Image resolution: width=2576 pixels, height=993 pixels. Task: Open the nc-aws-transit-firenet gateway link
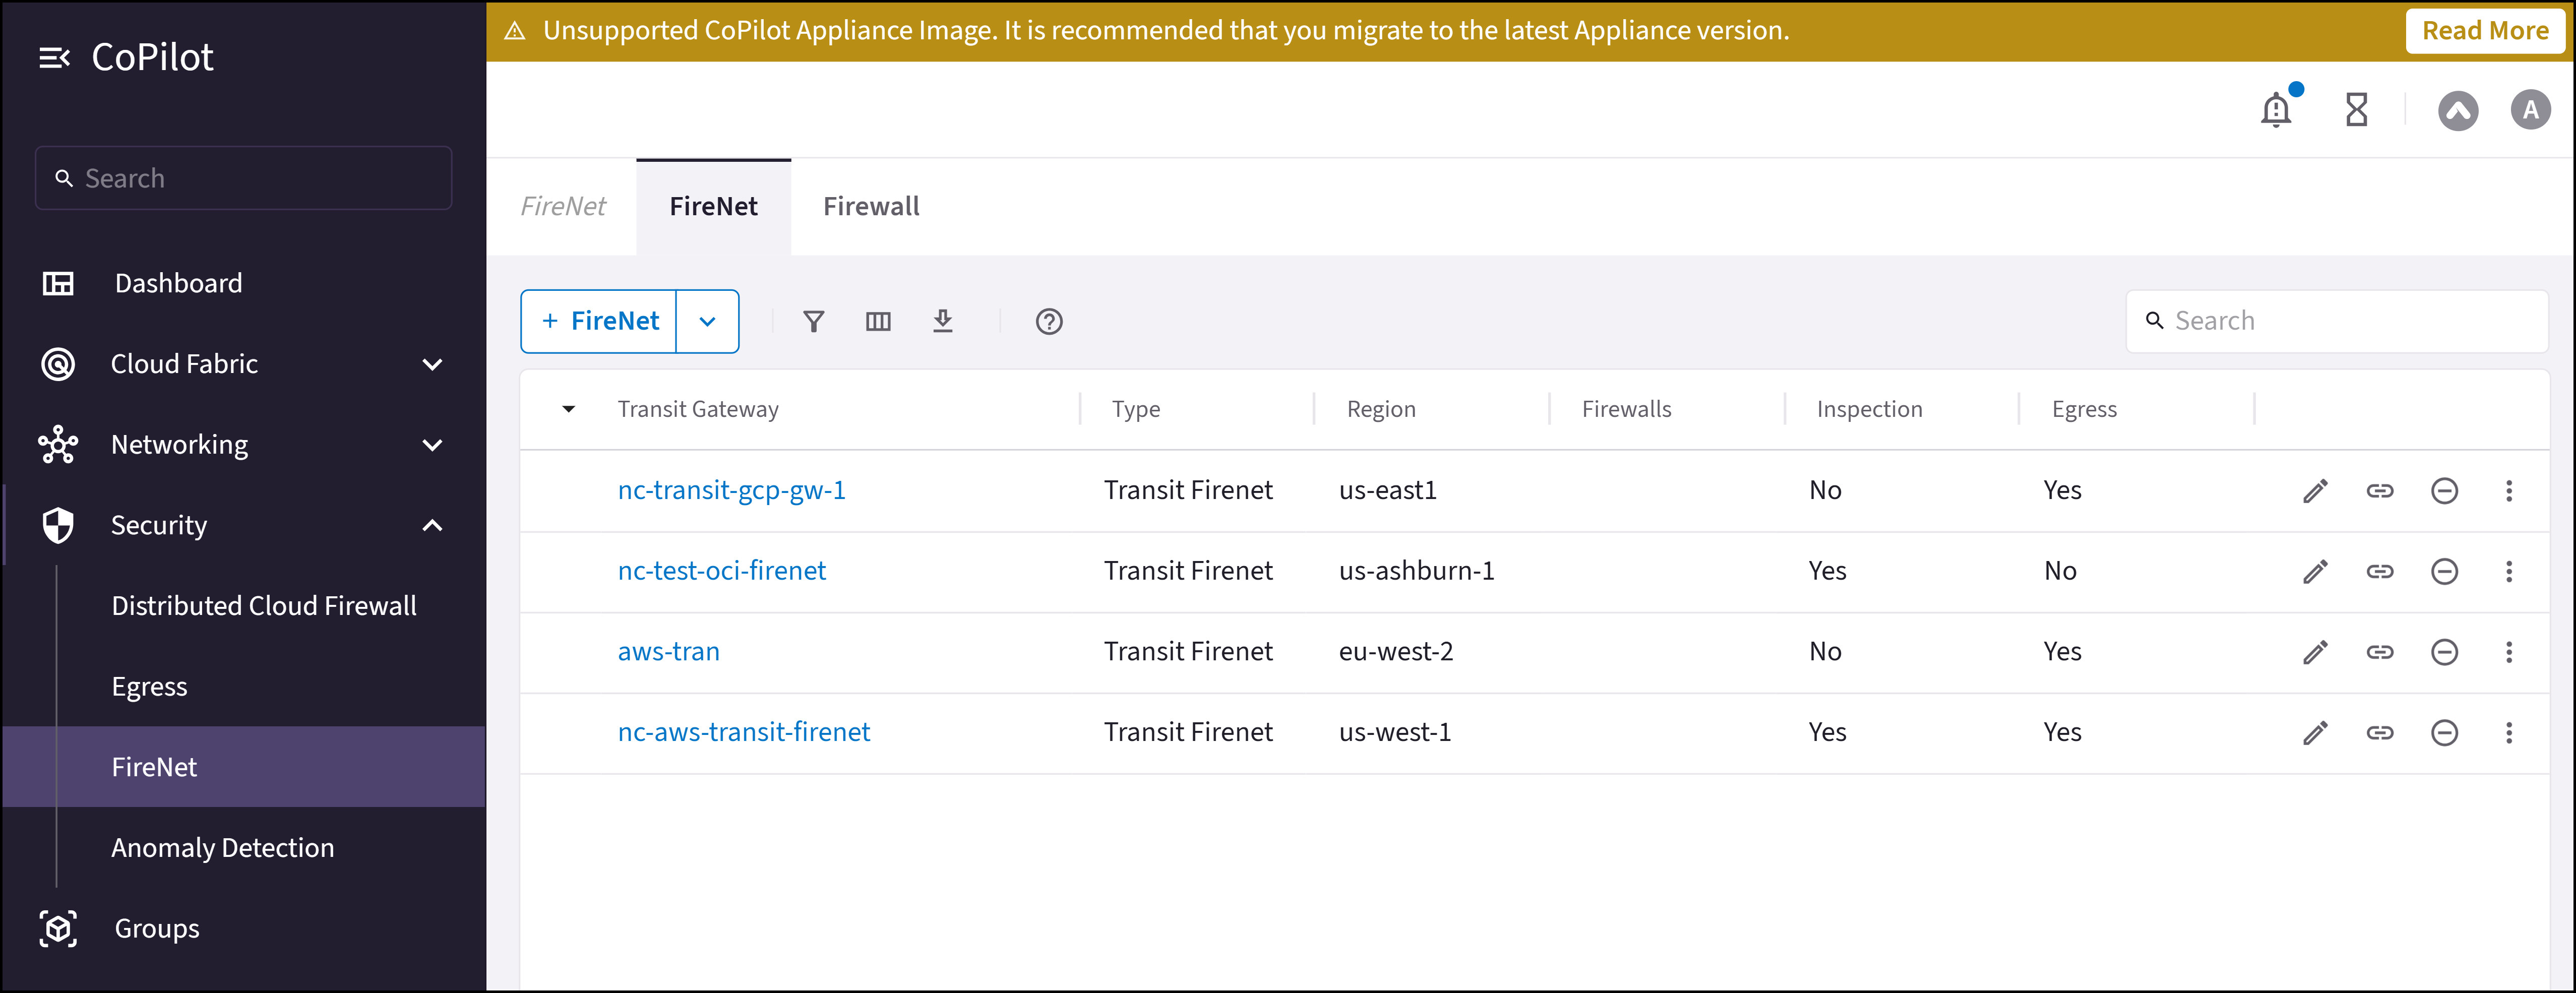[744, 731]
